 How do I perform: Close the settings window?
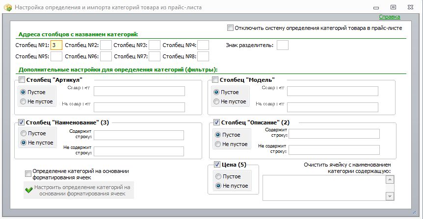pyautogui.click(x=410, y=7)
